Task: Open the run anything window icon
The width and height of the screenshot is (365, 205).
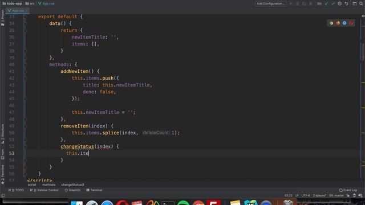Action: click(354, 3)
